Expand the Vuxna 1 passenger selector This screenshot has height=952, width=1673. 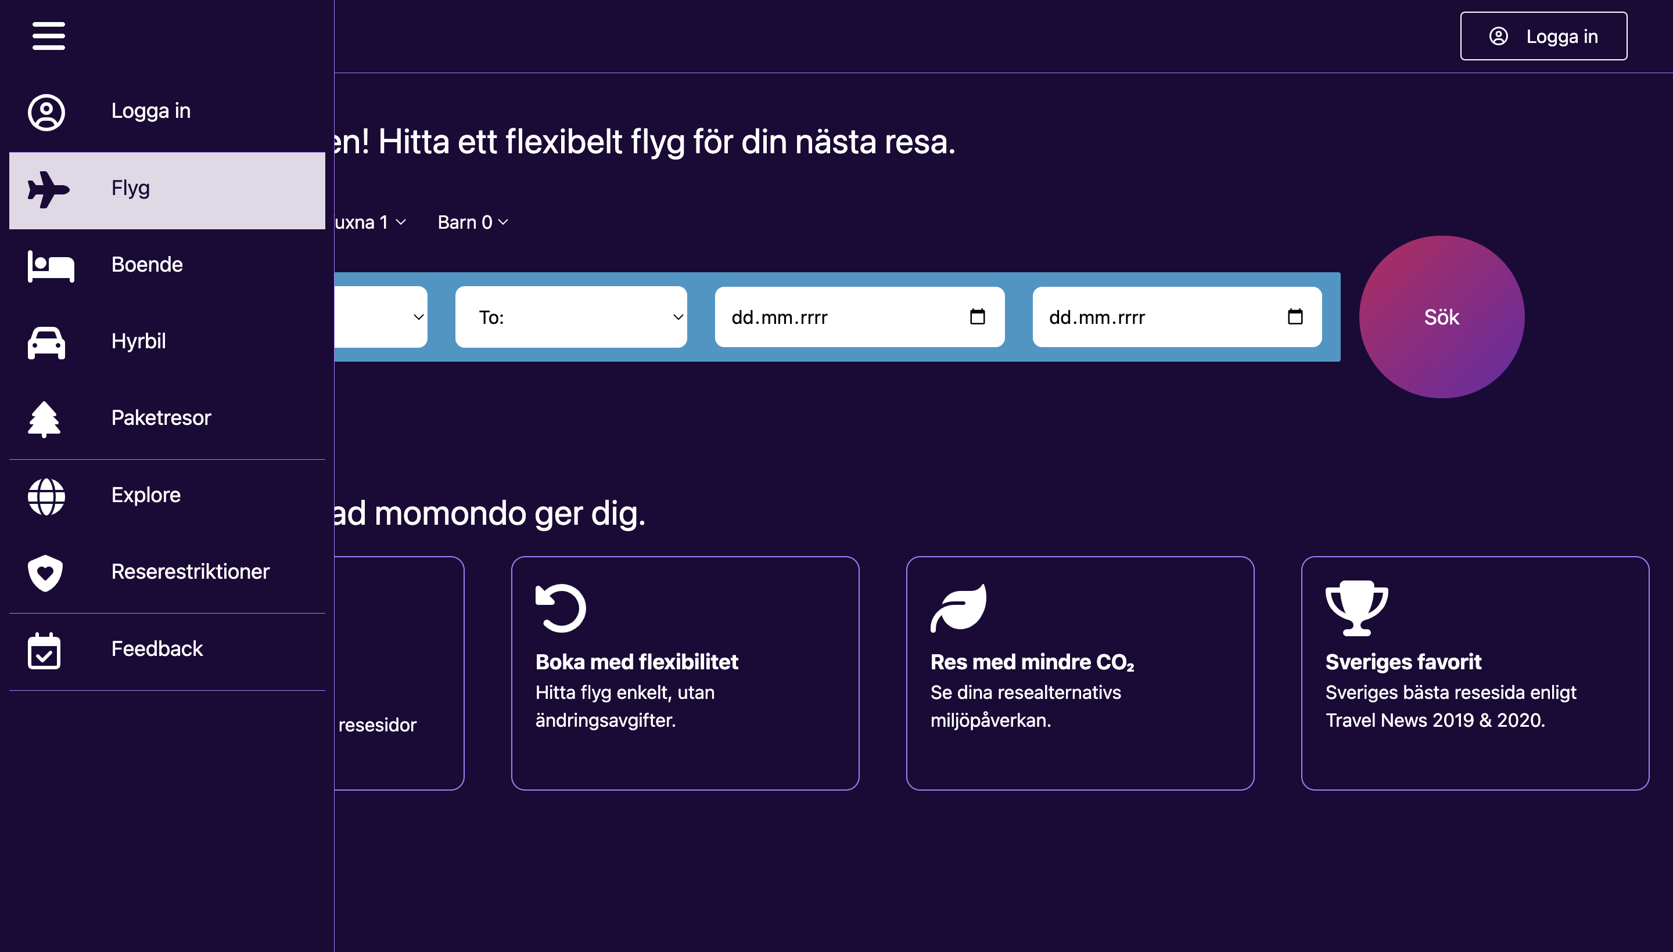(x=367, y=222)
